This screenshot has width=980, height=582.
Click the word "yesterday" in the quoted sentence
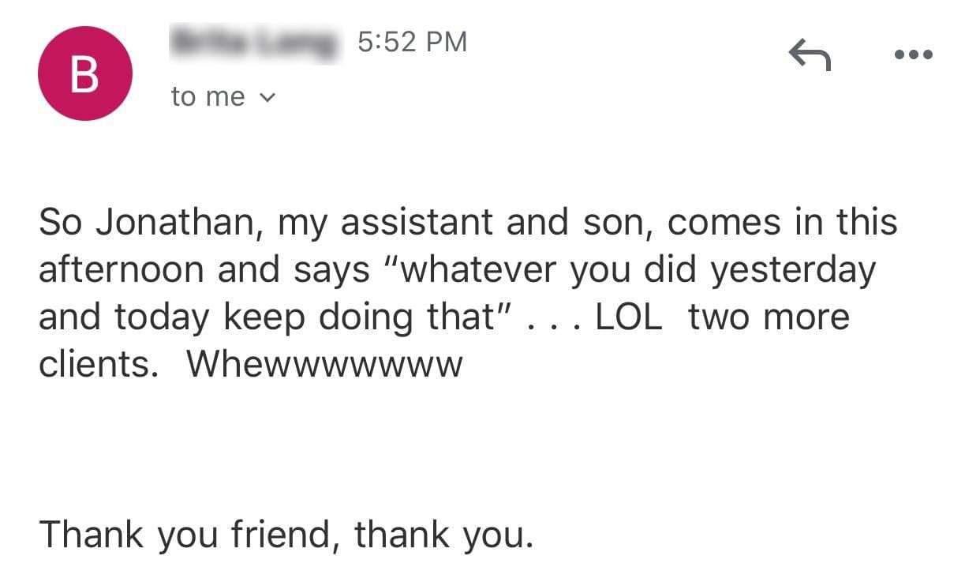click(x=793, y=270)
